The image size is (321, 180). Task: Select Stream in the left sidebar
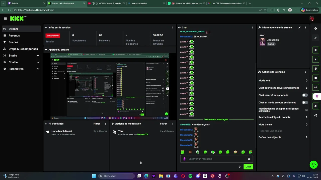click(x=21, y=29)
